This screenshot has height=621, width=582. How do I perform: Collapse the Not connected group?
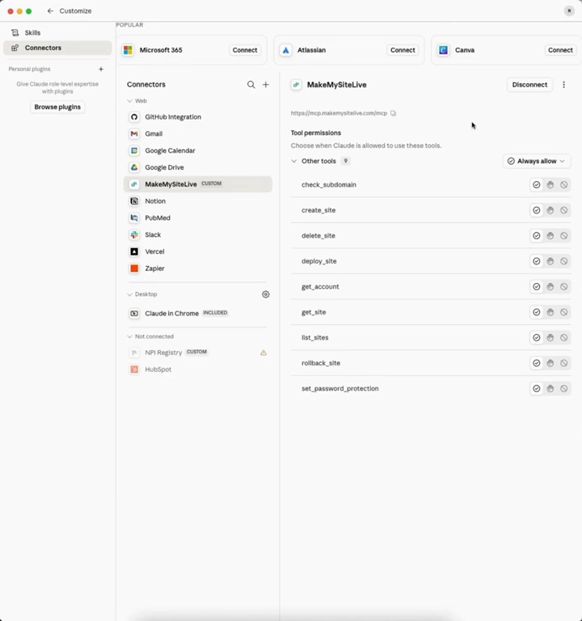point(150,336)
